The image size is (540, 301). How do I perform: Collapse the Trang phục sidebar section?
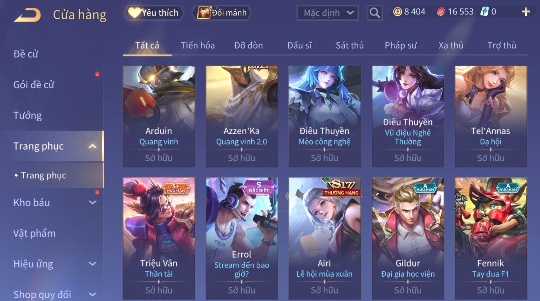coord(93,146)
